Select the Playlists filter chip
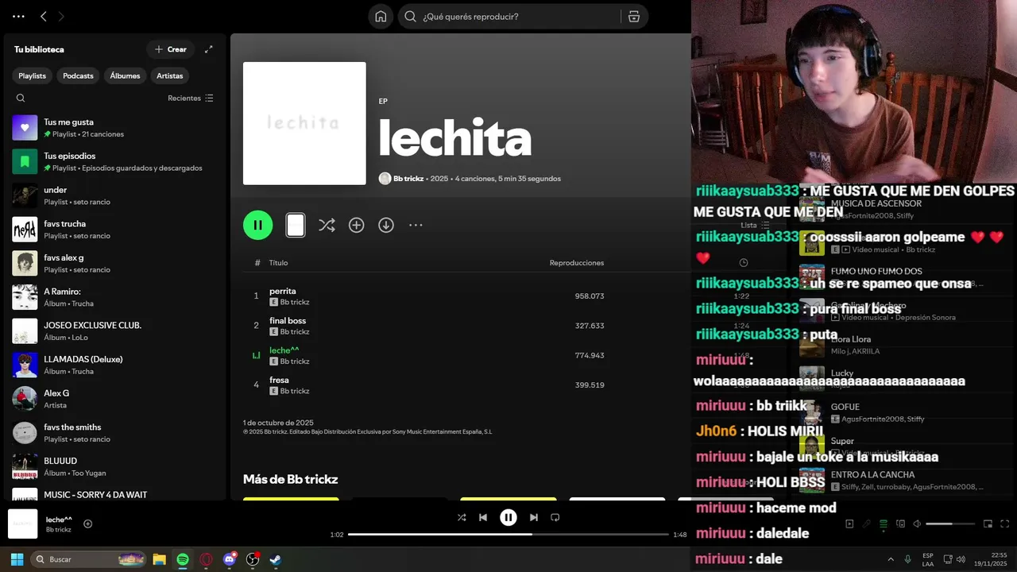The image size is (1017, 572). 33,75
